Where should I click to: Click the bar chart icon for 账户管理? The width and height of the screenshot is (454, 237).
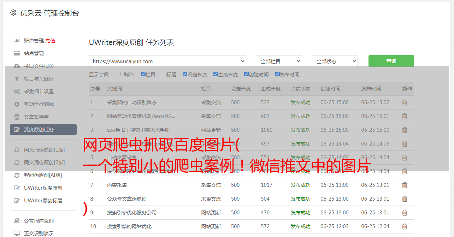click(17, 41)
